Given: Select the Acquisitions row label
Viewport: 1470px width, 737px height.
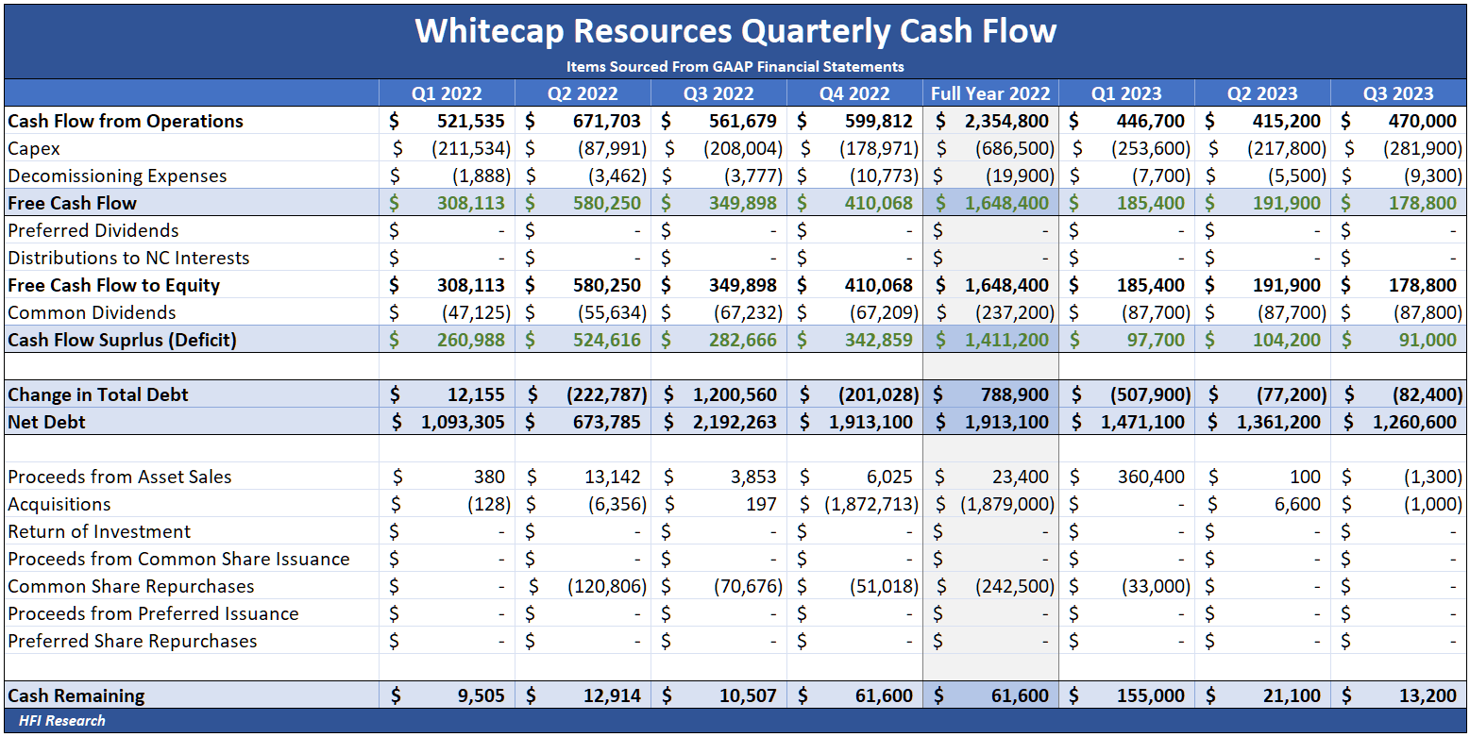Looking at the screenshot, I should [59, 504].
